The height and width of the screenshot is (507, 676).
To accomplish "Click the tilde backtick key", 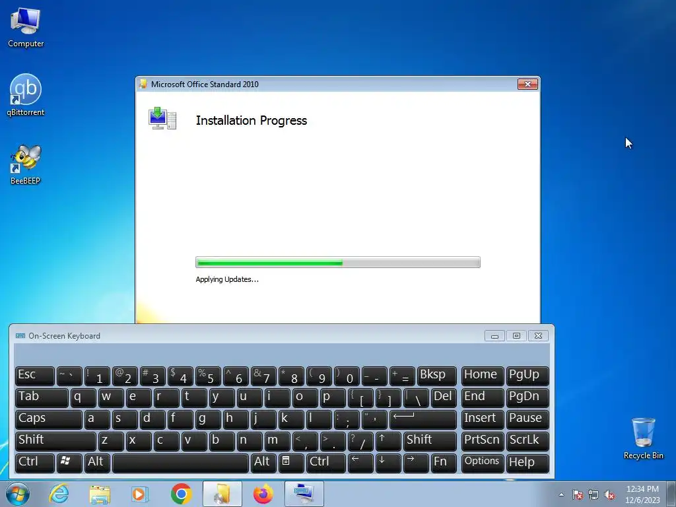I will (69, 376).
